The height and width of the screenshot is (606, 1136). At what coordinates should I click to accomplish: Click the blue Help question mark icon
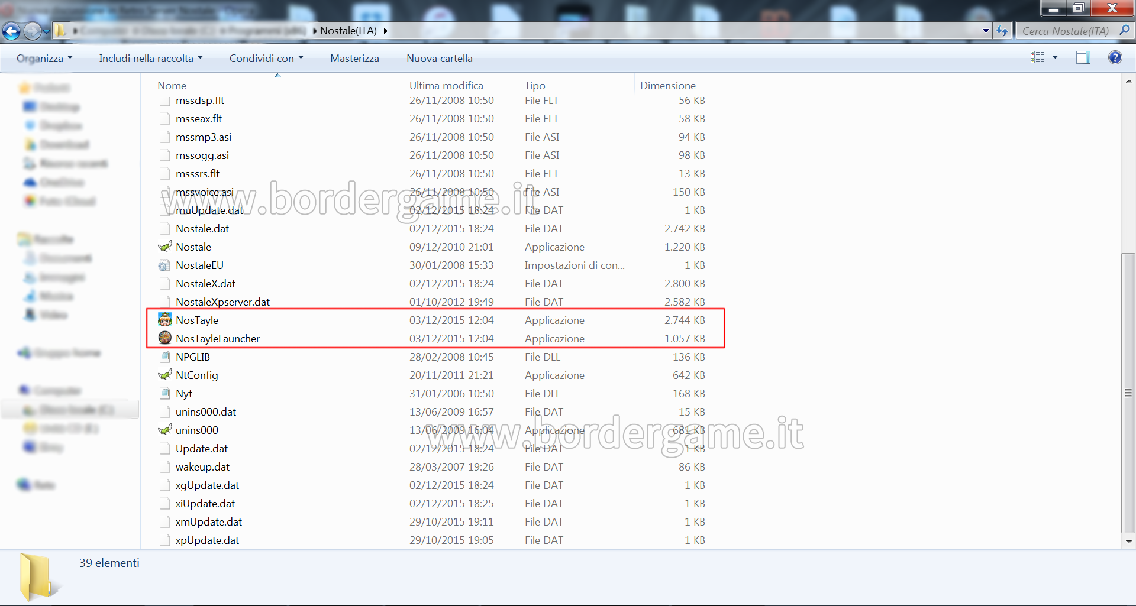[x=1115, y=57]
